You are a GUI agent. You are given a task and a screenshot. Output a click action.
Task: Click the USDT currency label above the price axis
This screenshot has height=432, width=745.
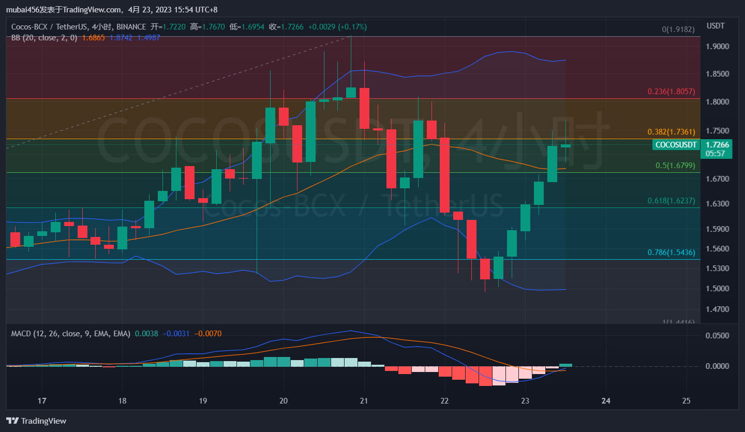716,26
